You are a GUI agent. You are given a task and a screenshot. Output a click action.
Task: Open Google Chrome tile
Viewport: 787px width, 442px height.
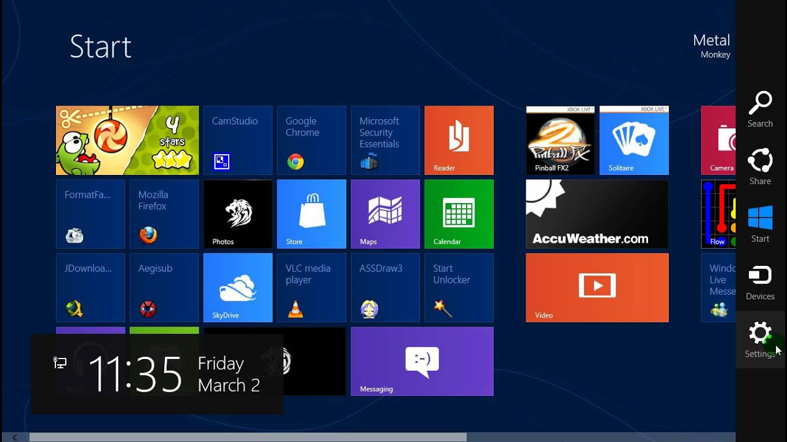[x=312, y=141]
